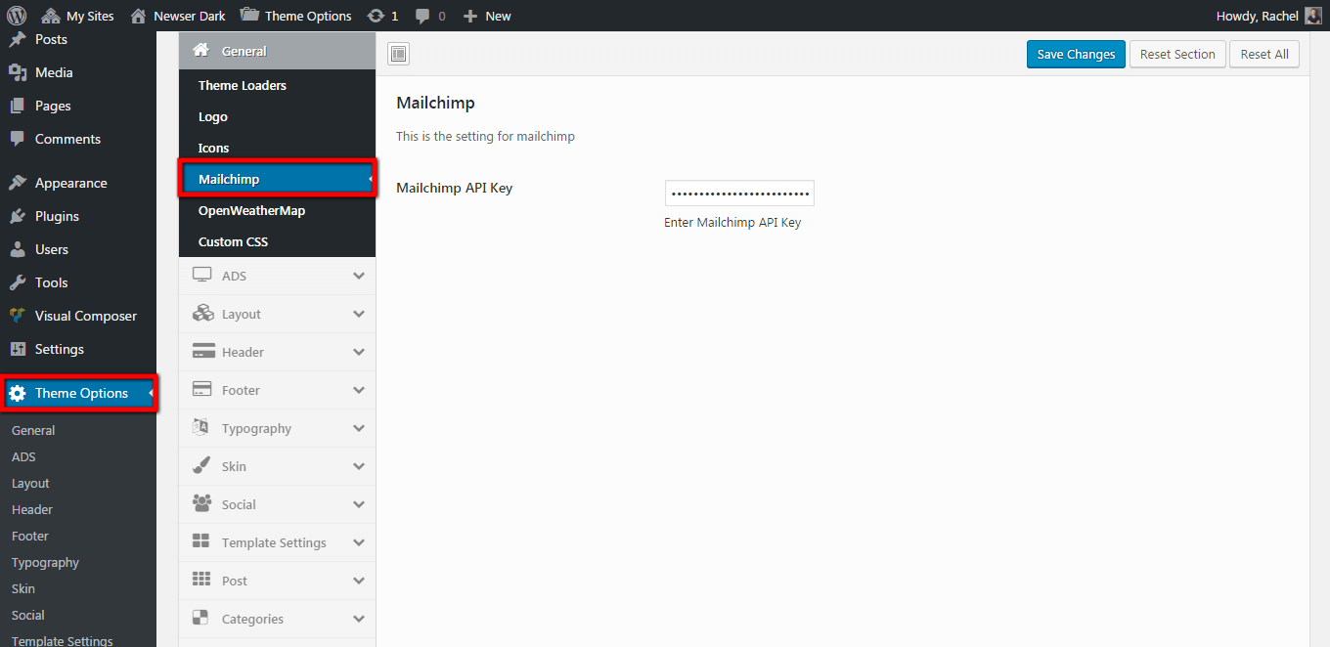Click the Media sidebar icon
Screen dimensions: 1330x647
[17, 72]
